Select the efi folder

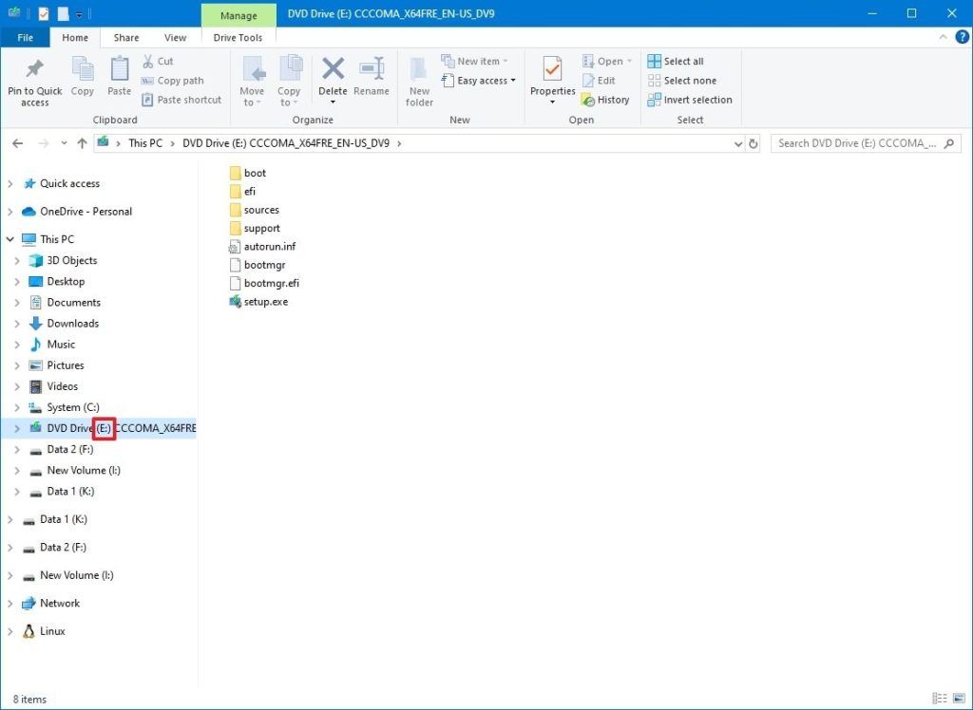pyautogui.click(x=242, y=191)
